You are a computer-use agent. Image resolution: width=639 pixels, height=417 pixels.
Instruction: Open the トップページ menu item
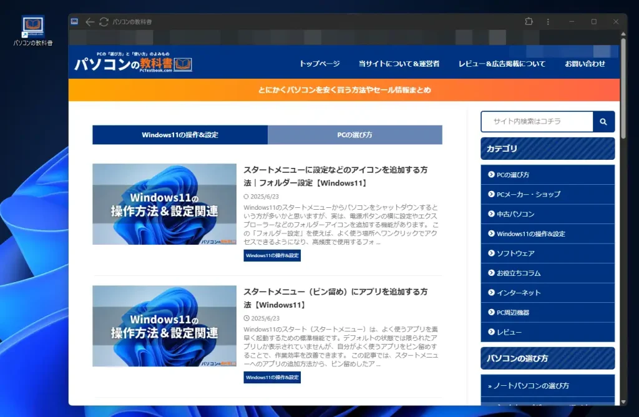coord(319,64)
